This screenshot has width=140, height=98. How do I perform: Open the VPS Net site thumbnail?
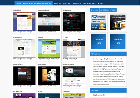point(74,48)
